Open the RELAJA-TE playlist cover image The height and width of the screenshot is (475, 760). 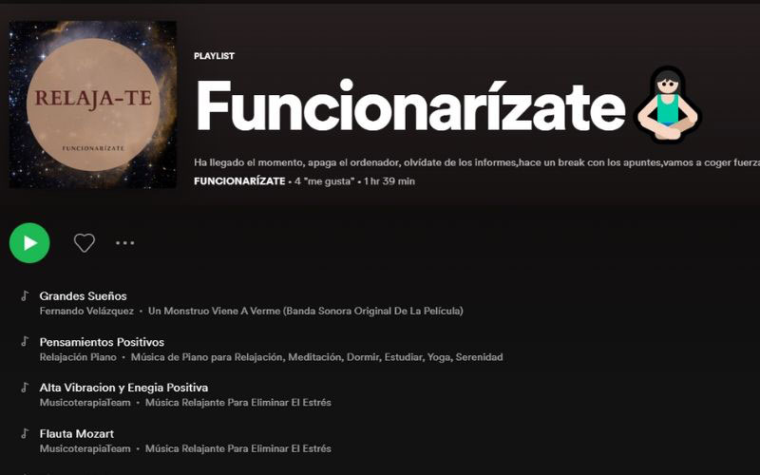tap(92, 104)
